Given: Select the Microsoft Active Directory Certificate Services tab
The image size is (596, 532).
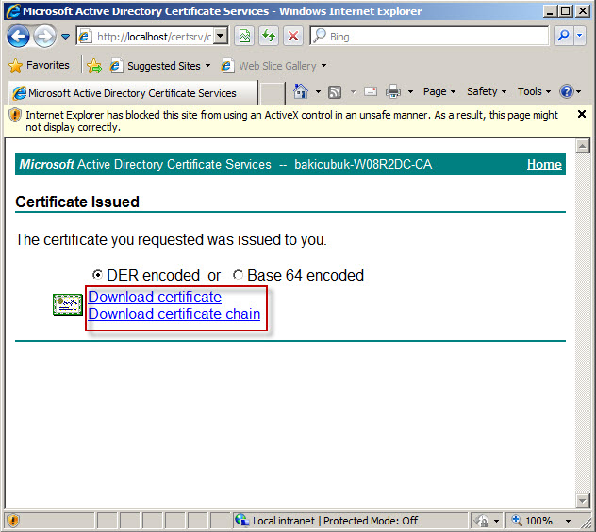Looking at the screenshot, I should coord(132,93).
